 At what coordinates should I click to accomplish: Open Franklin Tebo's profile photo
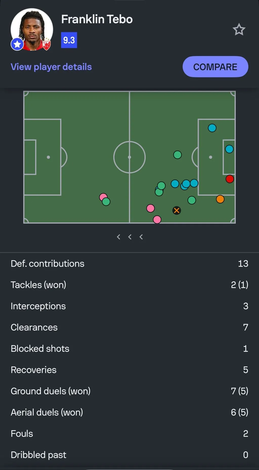point(32,29)
